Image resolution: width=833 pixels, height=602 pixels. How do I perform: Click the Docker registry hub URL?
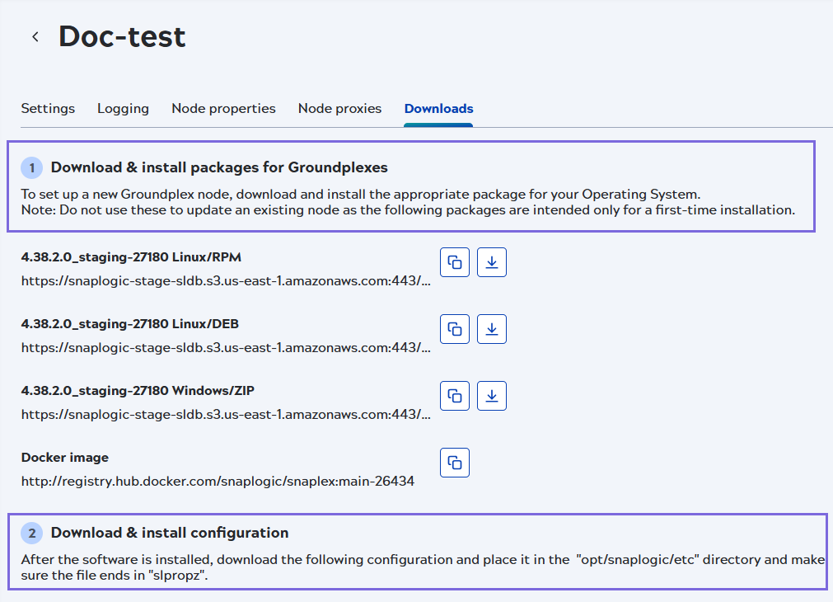click(218, 481)
